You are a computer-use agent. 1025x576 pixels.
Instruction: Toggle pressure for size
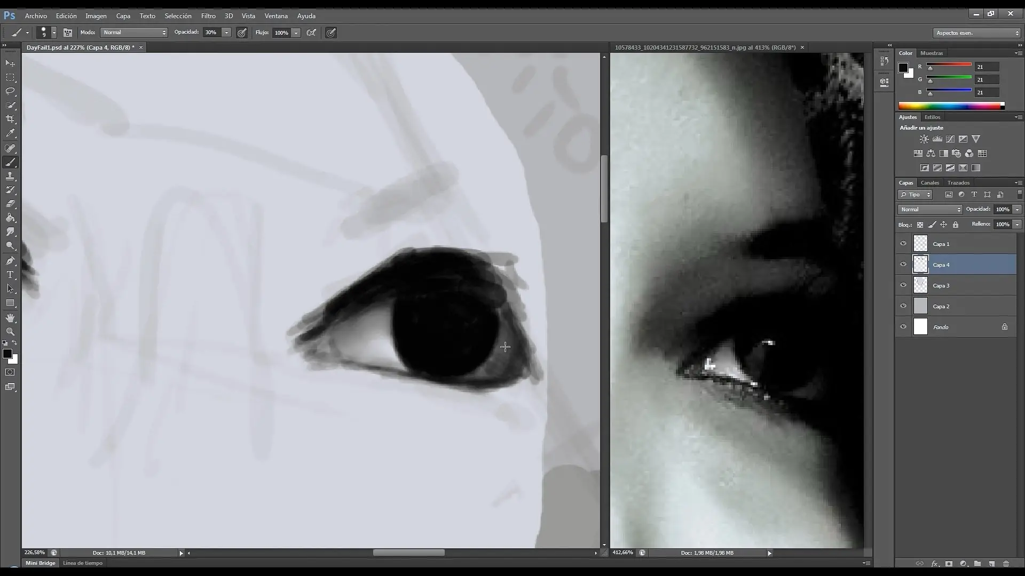click(331, 33)
